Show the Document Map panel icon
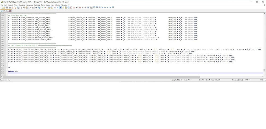 click(x=66, y=7)
